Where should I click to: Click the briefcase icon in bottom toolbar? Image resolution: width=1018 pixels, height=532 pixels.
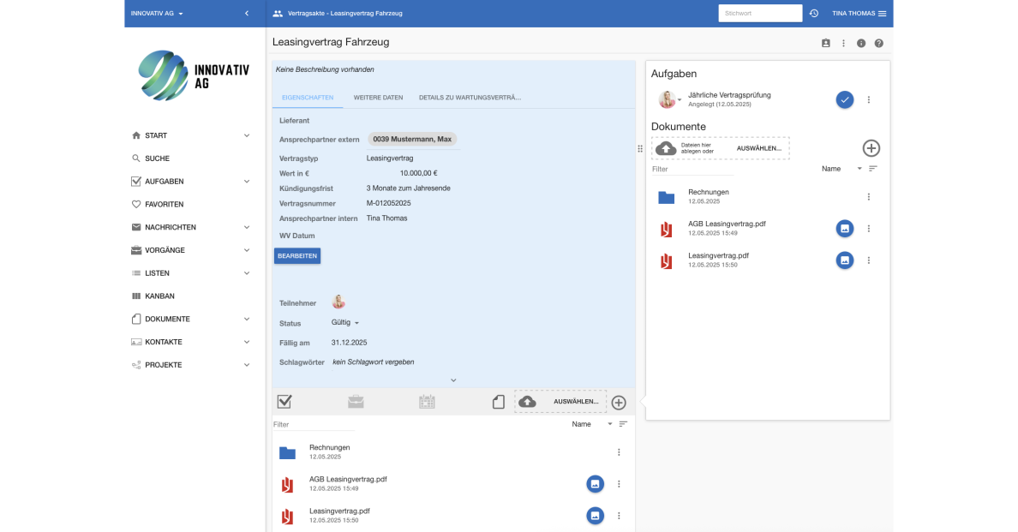356,402
